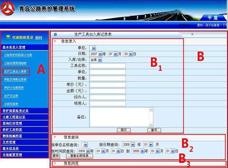Click the 工具名称 input field
The image size is (228, 168).
pos(108,66)
